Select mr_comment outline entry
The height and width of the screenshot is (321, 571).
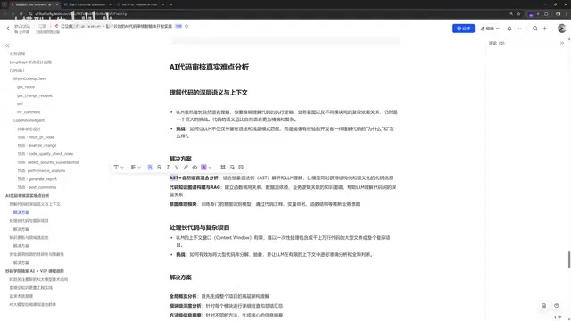coord(29,112)
